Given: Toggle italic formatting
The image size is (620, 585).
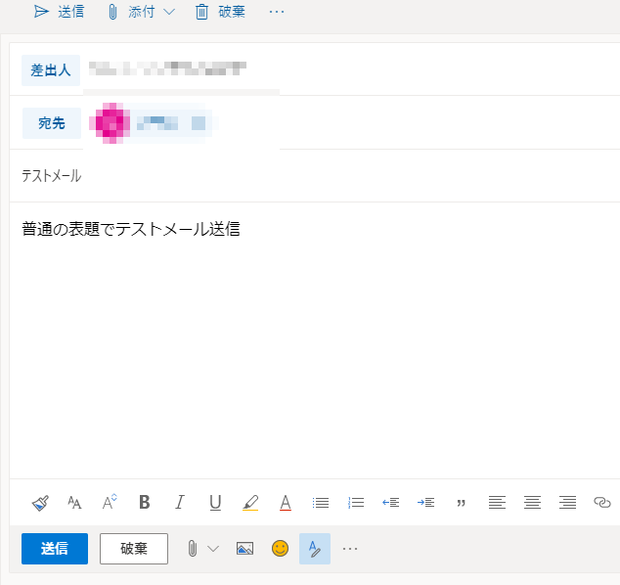Looking at the screenshot, I should pos(180,502).
